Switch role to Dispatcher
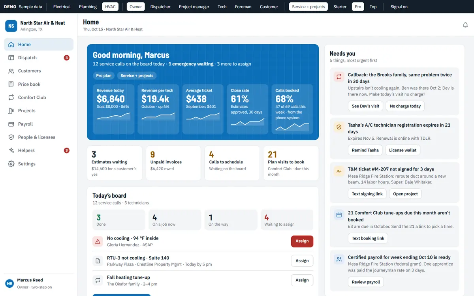474x296 pixels. 160,7
